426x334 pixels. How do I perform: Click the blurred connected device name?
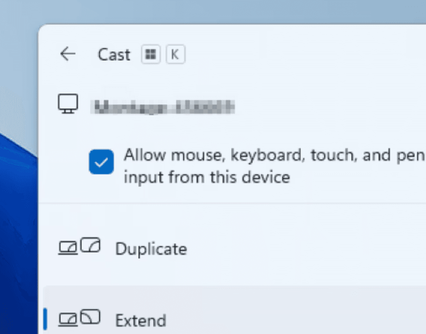click(x=163, y=107)
